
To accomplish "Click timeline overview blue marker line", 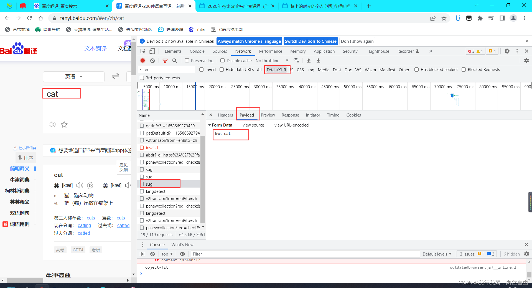I will 195,96.
